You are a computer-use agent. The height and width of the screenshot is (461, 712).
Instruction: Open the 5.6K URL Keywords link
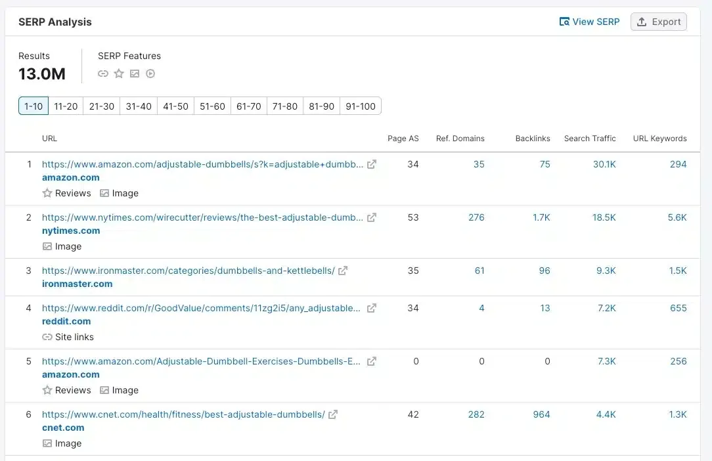coord(677,217)
